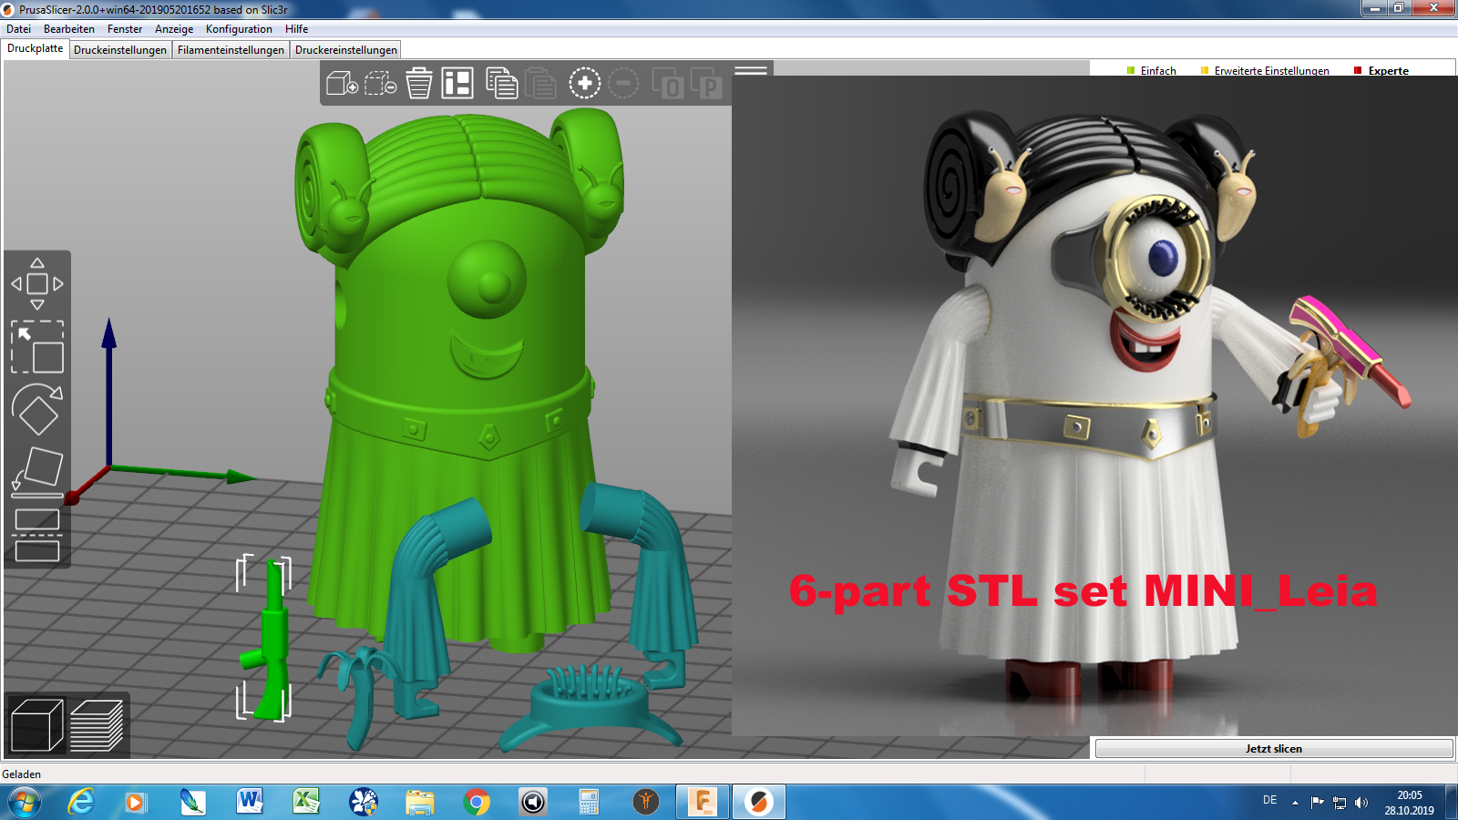Open the Fenster menu
The image size is (1458, 820).
point(125,29)
